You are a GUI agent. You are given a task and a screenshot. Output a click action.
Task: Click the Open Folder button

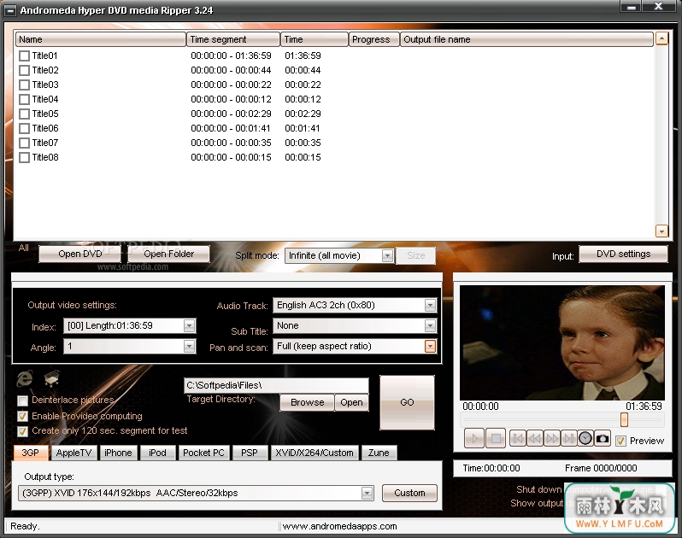coord(168,254)
